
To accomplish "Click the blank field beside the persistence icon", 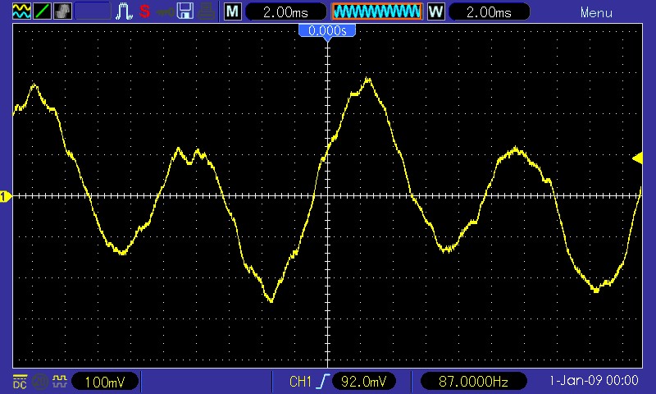I will (x=93, y=11).
